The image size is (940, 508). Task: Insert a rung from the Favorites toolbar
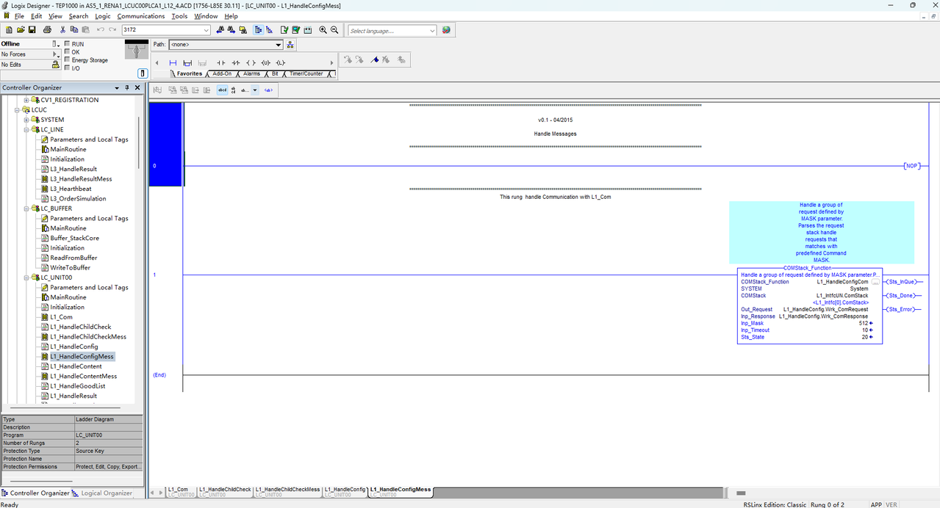(173, 62)
